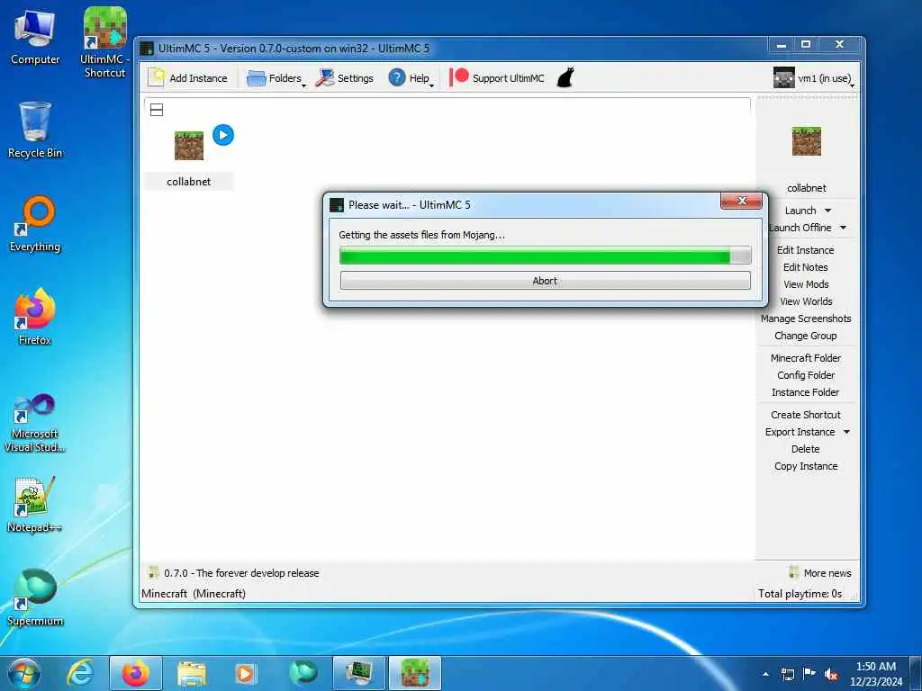Open the Help toolbar menu
This screenshot has width=922, height=691.
click(411, 77)
